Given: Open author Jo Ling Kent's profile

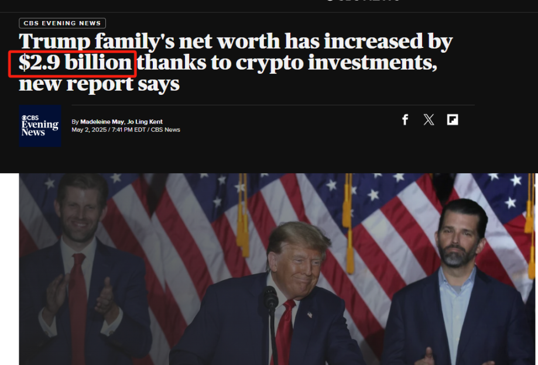Looking at the screenshot, I should (x=145, y=122).
